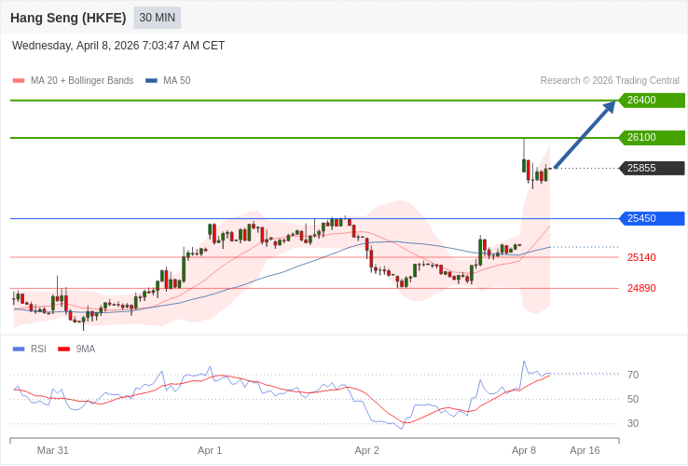This screenshot has width=688, height=466.
Task: Click the MA 20 + Bollinger Bands legend swatch
Action: 19,81
